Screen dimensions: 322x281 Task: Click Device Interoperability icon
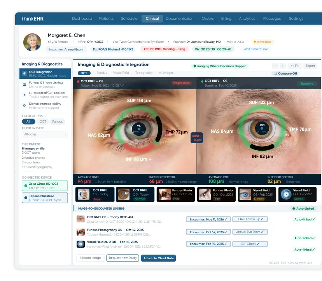pyautogui.click(x=24, y=106)
